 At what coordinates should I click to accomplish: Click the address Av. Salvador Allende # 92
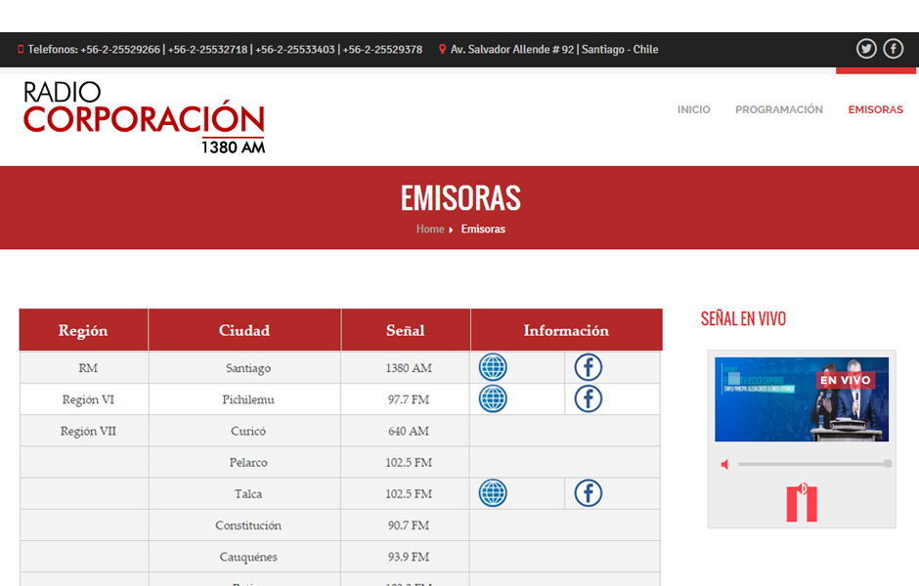tap(511, 49)
